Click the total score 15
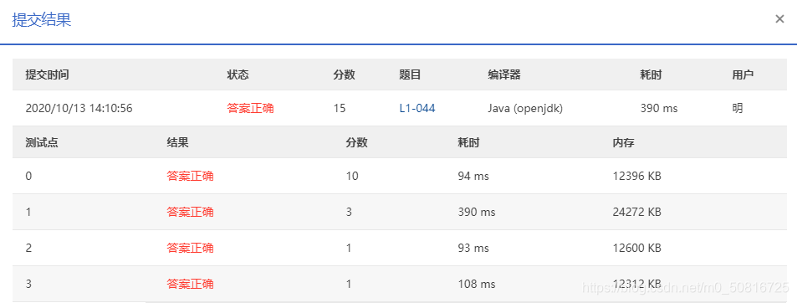 340,108
